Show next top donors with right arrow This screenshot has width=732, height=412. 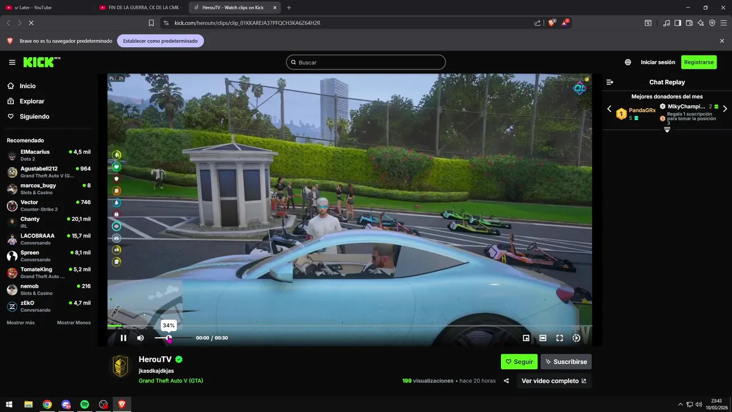(x=725, y=109)
